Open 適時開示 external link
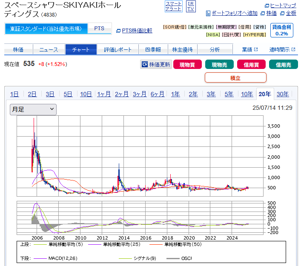The image size is (301, 266). coord(282,50)
